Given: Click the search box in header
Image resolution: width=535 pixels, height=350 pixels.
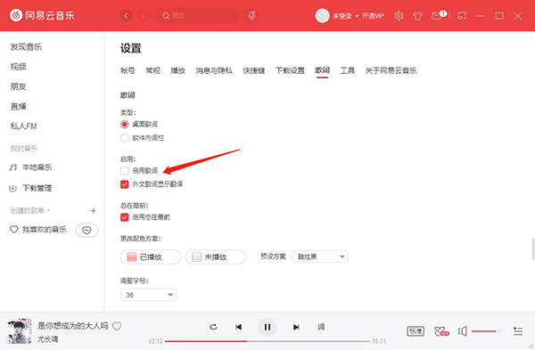Looking at the screenshot, I should tap(197, 16).
